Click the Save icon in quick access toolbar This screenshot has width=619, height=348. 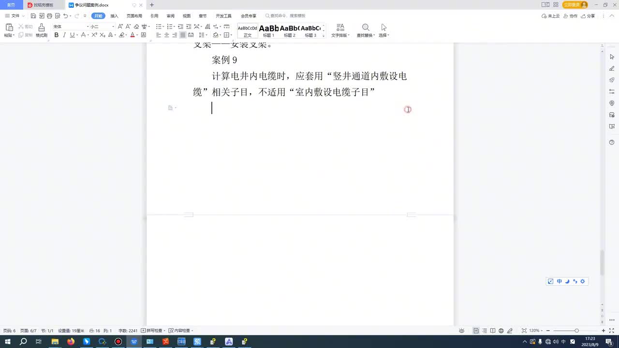point(33,16)
